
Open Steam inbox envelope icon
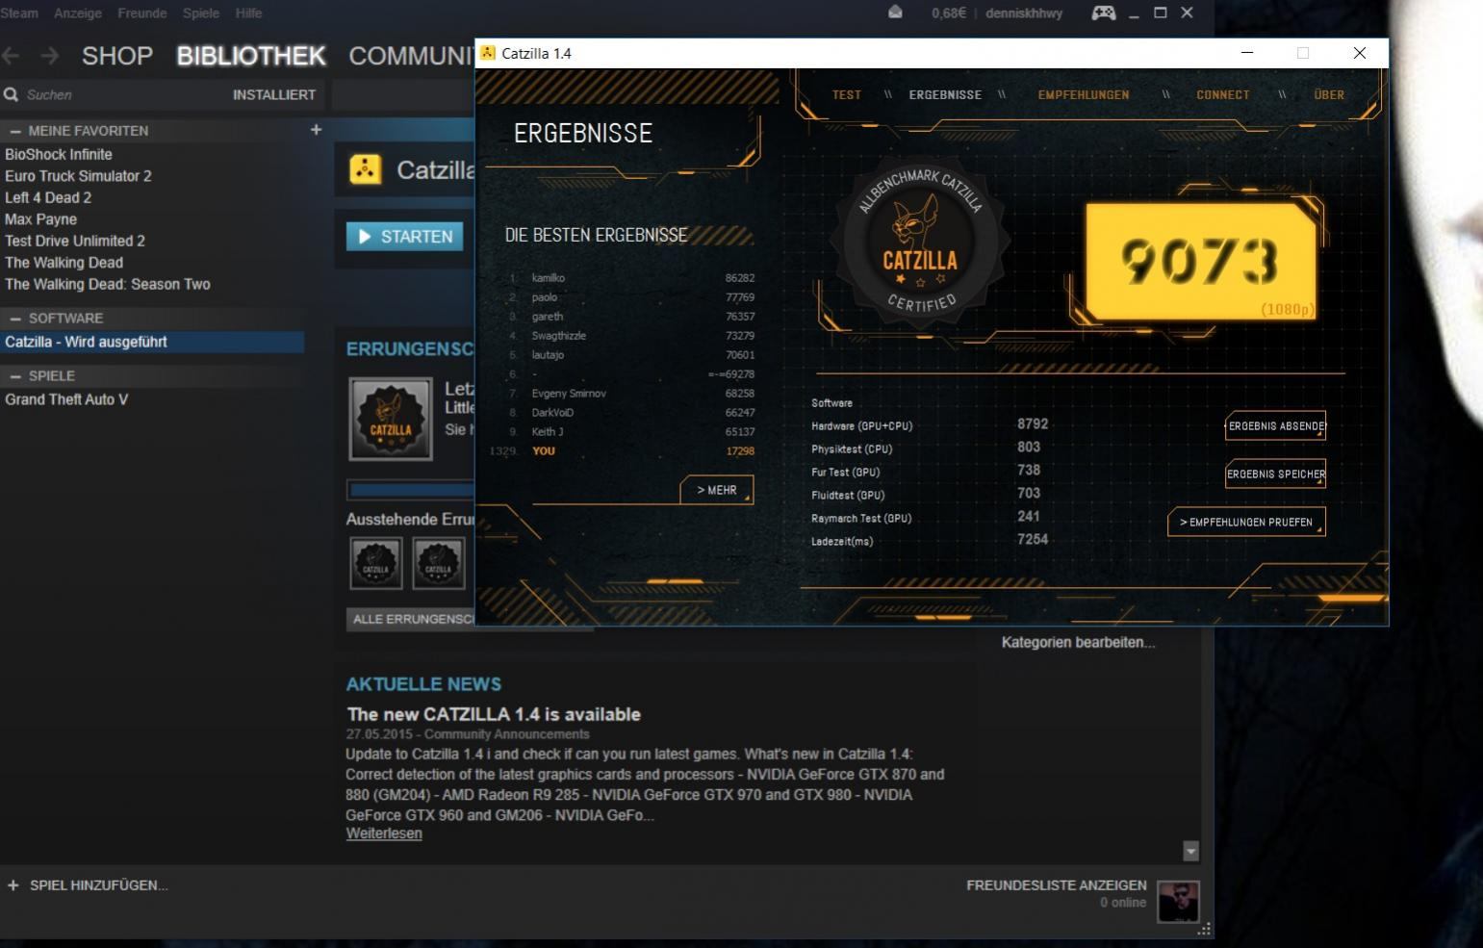[895, 13]
